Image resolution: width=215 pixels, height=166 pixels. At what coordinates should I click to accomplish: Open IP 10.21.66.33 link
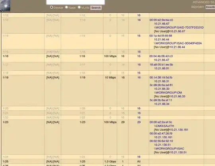pos(162,89)
